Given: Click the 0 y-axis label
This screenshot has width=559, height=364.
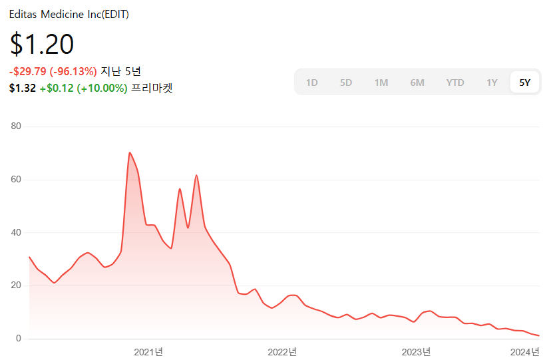Looking at the screenshot, I should [19, 338].
